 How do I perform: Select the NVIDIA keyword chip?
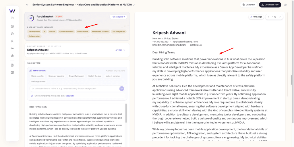pos(52,32)
